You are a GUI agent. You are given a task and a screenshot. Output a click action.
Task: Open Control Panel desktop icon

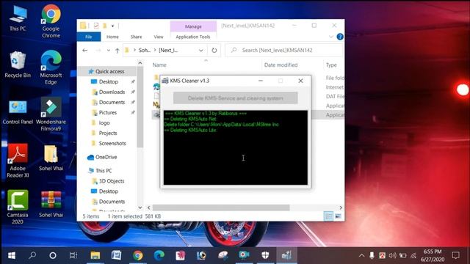[18, 112]
